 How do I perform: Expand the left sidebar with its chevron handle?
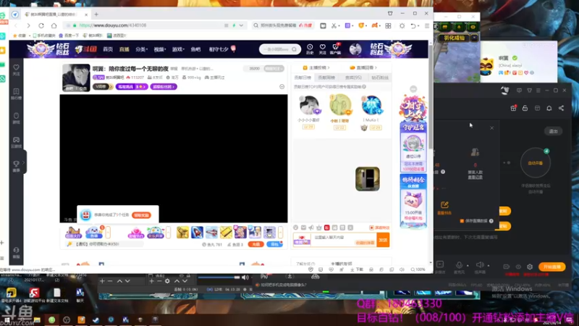(24, 162)
